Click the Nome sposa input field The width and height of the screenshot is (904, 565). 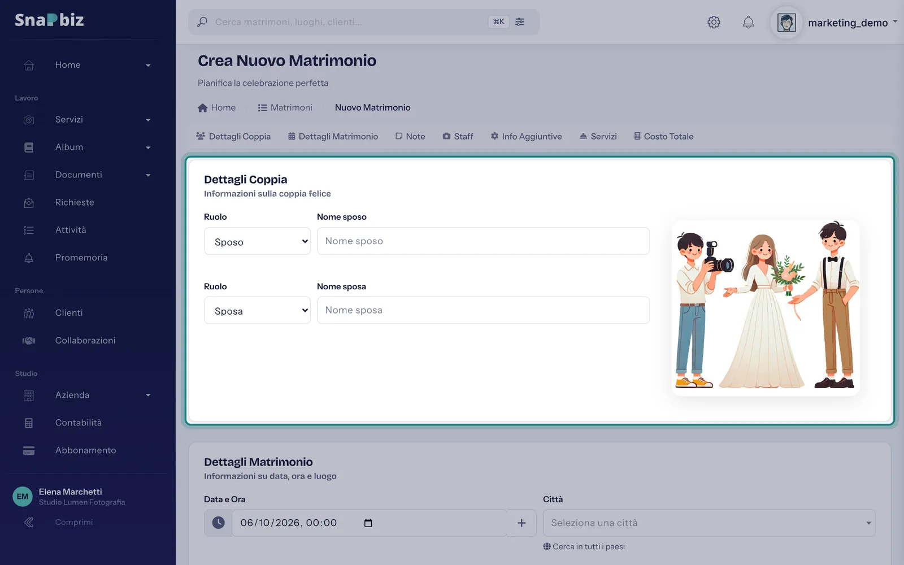click(x=483, y=310)
